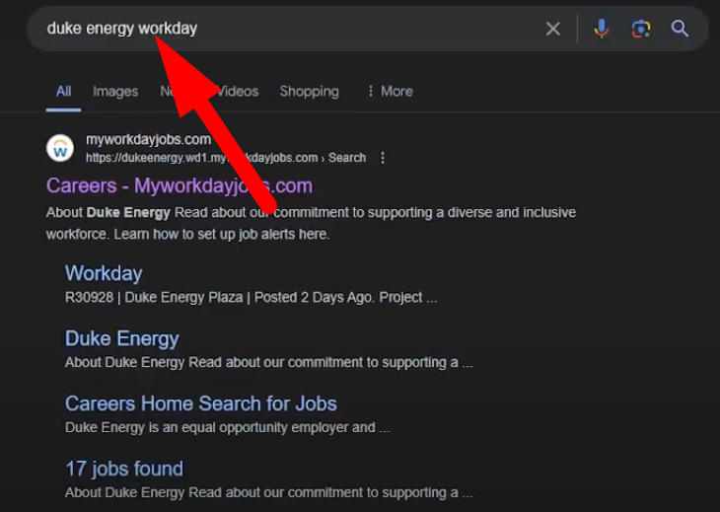The width and height of the screenshot is (720, 512).
Task: Open the Shopping results tab
Action: (x=309, y=91)
